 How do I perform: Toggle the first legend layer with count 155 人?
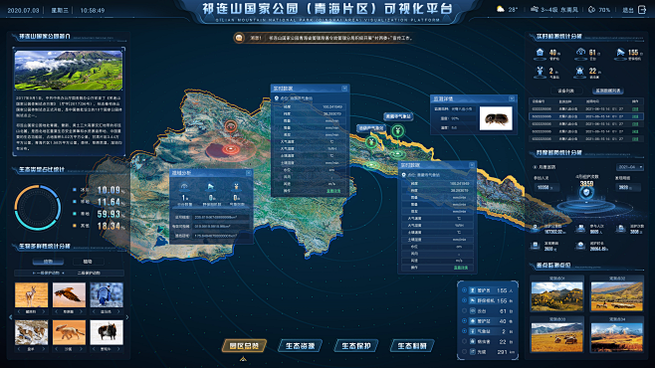(464, 290)
